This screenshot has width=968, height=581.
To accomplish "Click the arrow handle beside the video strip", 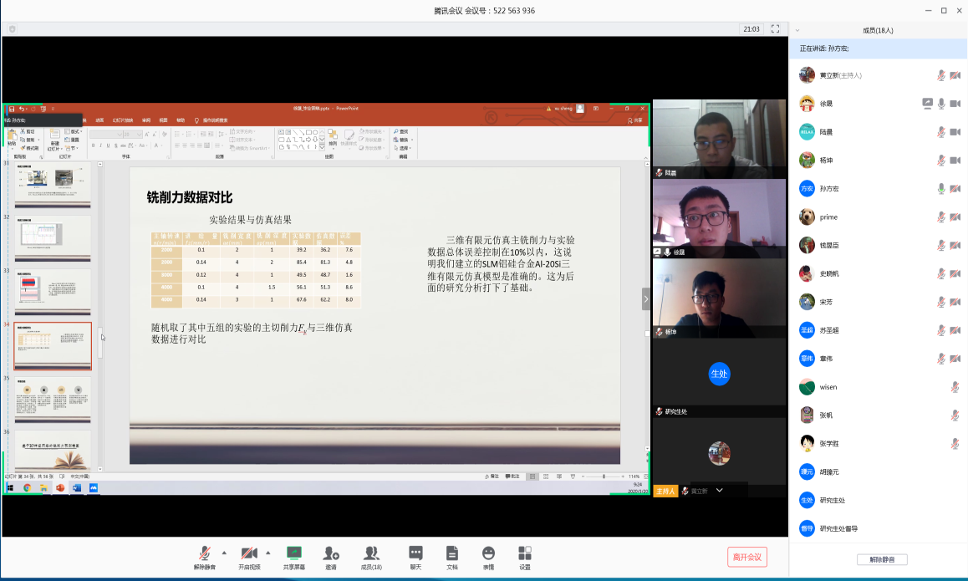I will [645, 298].
